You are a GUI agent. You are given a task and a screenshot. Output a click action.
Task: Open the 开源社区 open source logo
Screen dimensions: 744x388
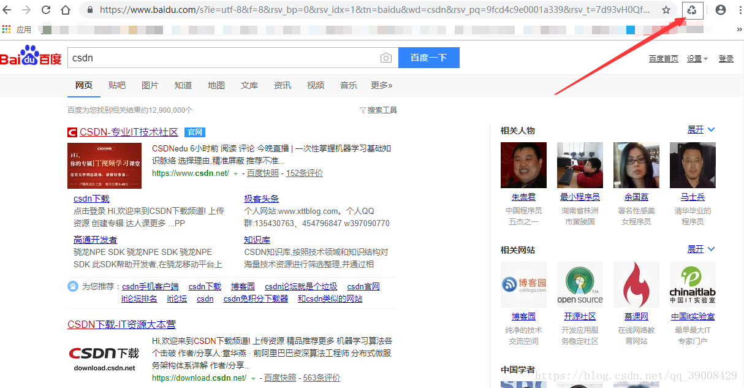(x=580, y=285)
